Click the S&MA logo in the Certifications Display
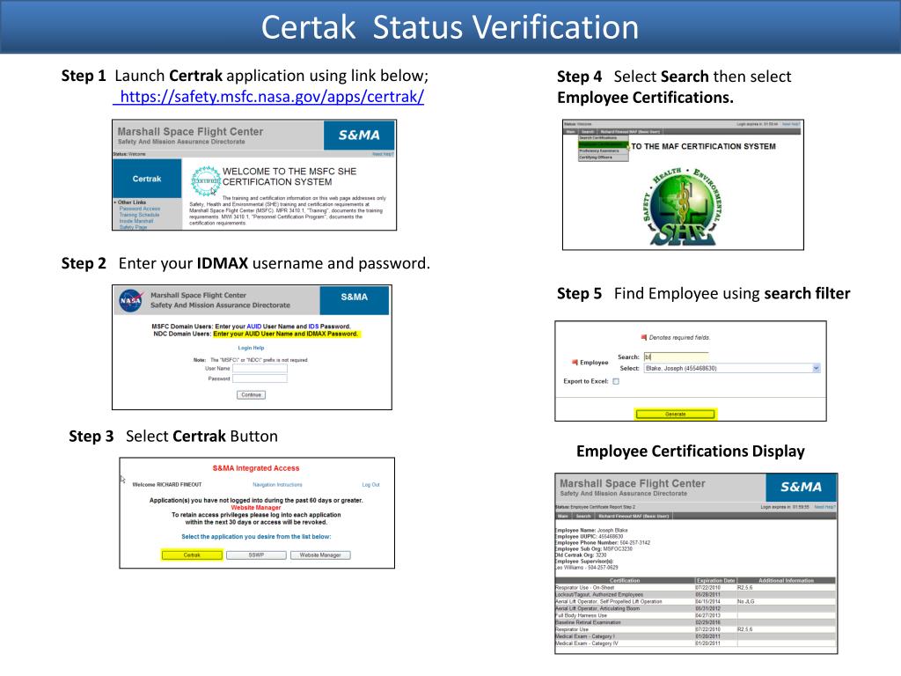Screen dimensions: 901x676 click(801, 487)
